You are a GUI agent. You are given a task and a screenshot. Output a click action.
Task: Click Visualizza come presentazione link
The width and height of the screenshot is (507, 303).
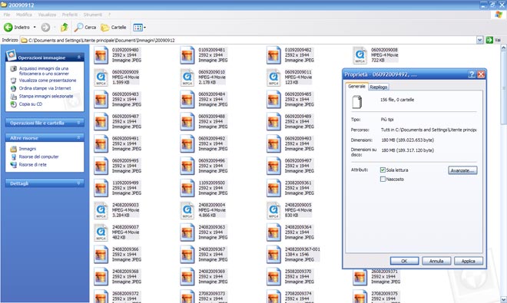tap(48, 81)
